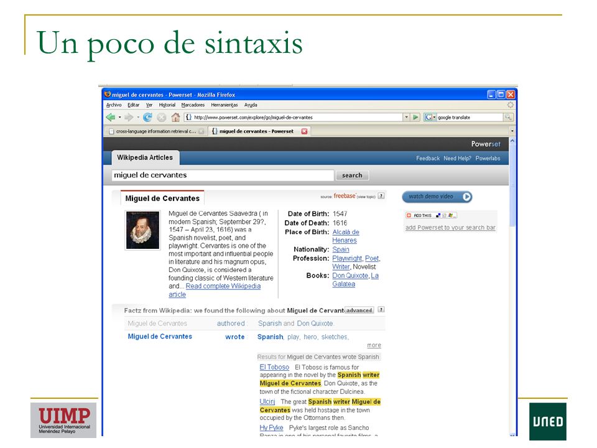Viewport: 597px width, 448px height.
Task: Click the Cervantes portrait thumbnail
Action: [x=143, y=230]
